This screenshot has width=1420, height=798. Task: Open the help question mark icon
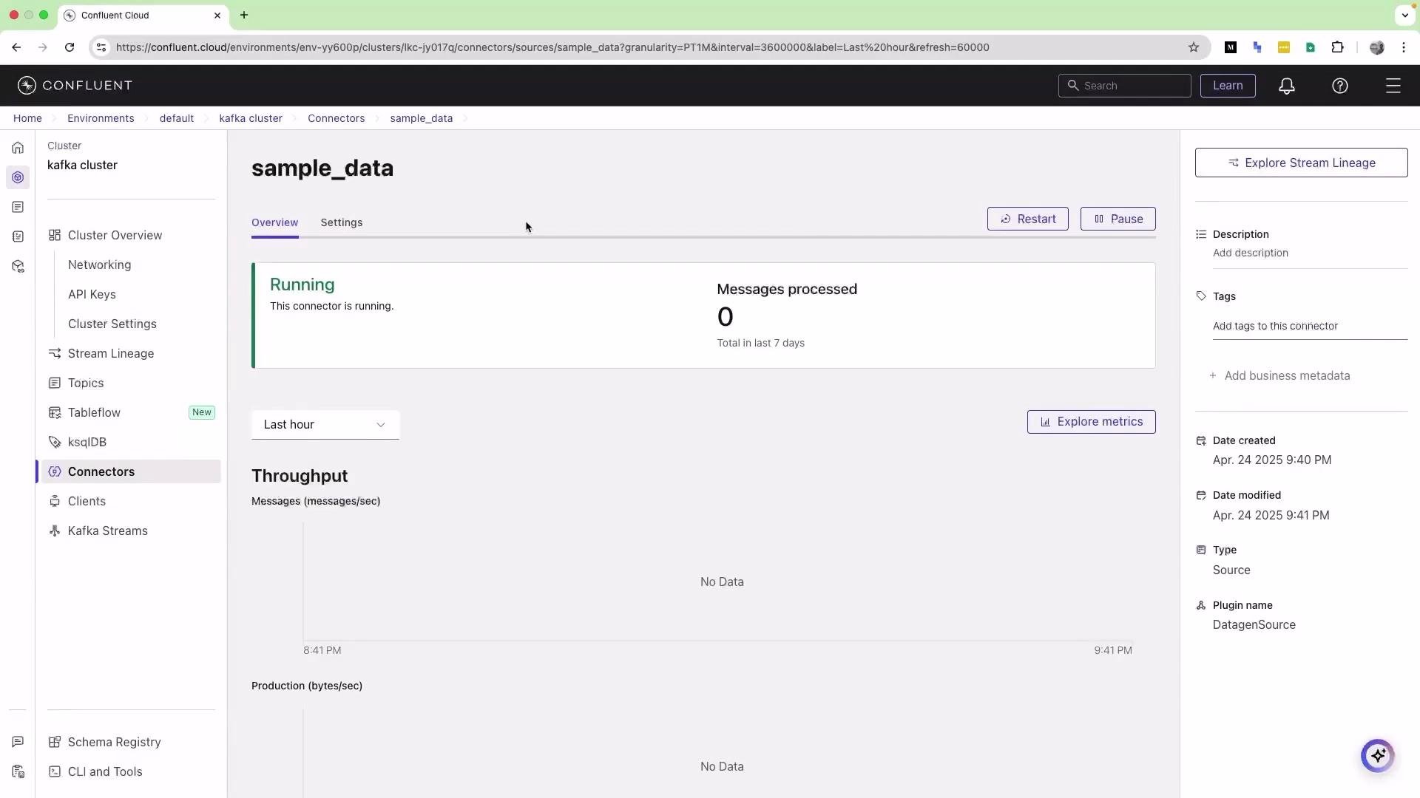pyautogui.click(x=1340, y=86)
